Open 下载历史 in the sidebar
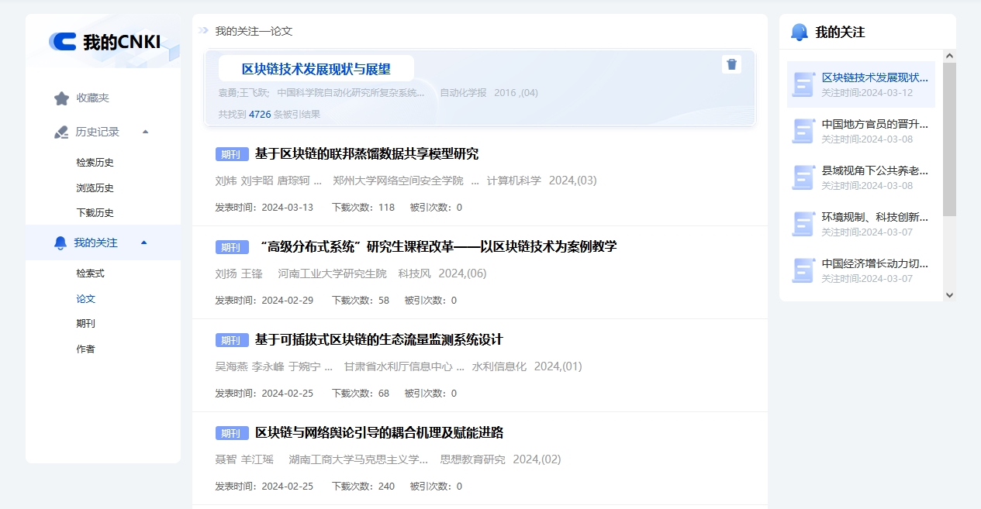This screenshot has width=981, height=509. coord(95,213)
